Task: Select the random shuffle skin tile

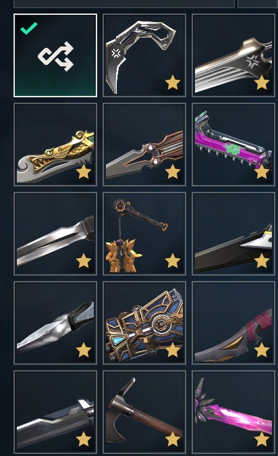Action: tap(55, 55)
